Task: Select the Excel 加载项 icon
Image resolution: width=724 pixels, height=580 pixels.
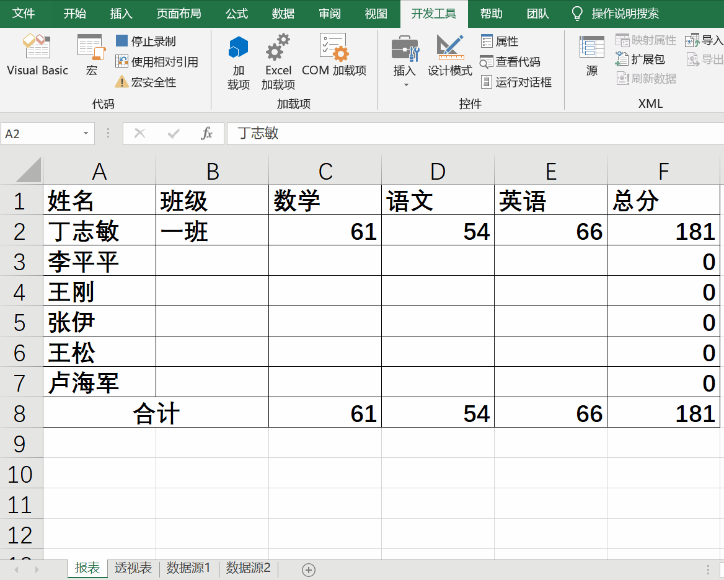Action: tap(278, 59)
